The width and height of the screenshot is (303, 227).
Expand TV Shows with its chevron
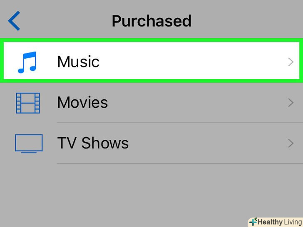tap(291, 143)
